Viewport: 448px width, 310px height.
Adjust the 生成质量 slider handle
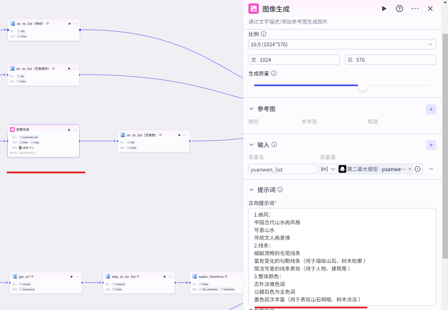pyautogui.click(x=363, y=85)
